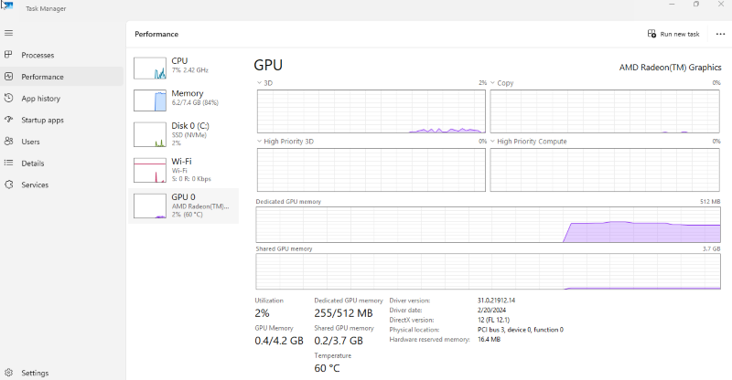This screenshot has height=380, width=732.
Task: Expand High Priority 3D graph dropdown
Action: tap(259, 142)
